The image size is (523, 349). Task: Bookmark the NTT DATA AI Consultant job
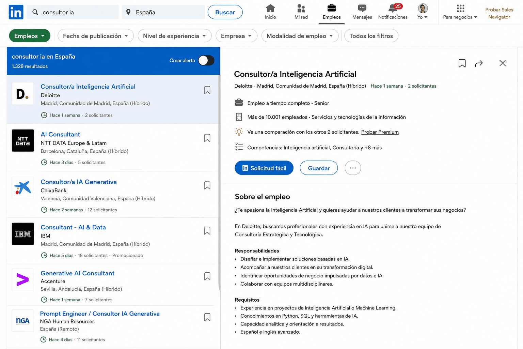pyautogui.click(x=207, y=138)
